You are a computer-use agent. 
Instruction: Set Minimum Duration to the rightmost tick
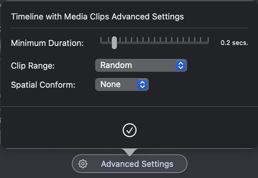208,41
